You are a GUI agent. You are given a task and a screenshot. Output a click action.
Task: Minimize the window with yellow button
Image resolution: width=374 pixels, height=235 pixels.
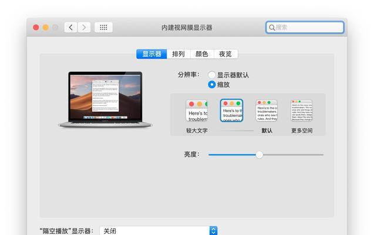[x=46, y=28]
